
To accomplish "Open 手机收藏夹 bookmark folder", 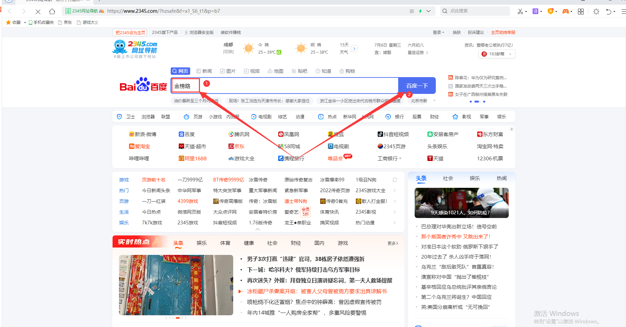I will (x=41, y=22).
